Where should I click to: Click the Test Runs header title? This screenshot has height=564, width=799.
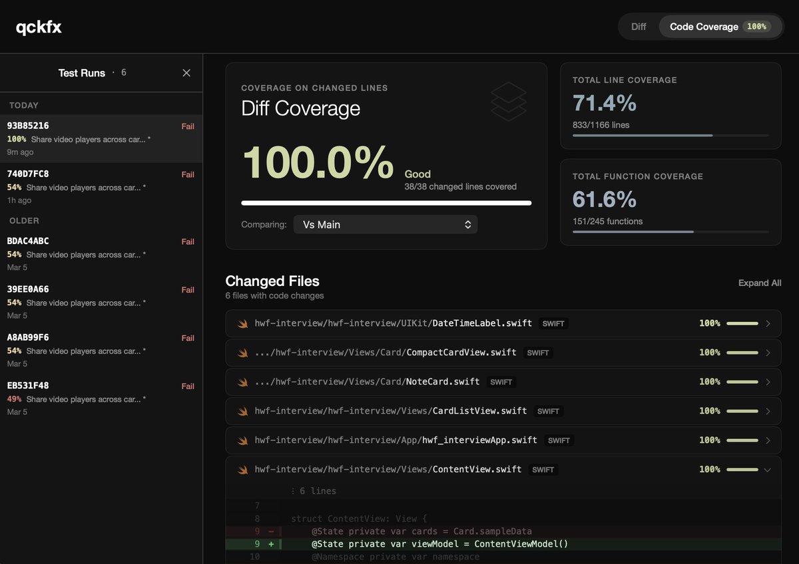pos(82,73)
